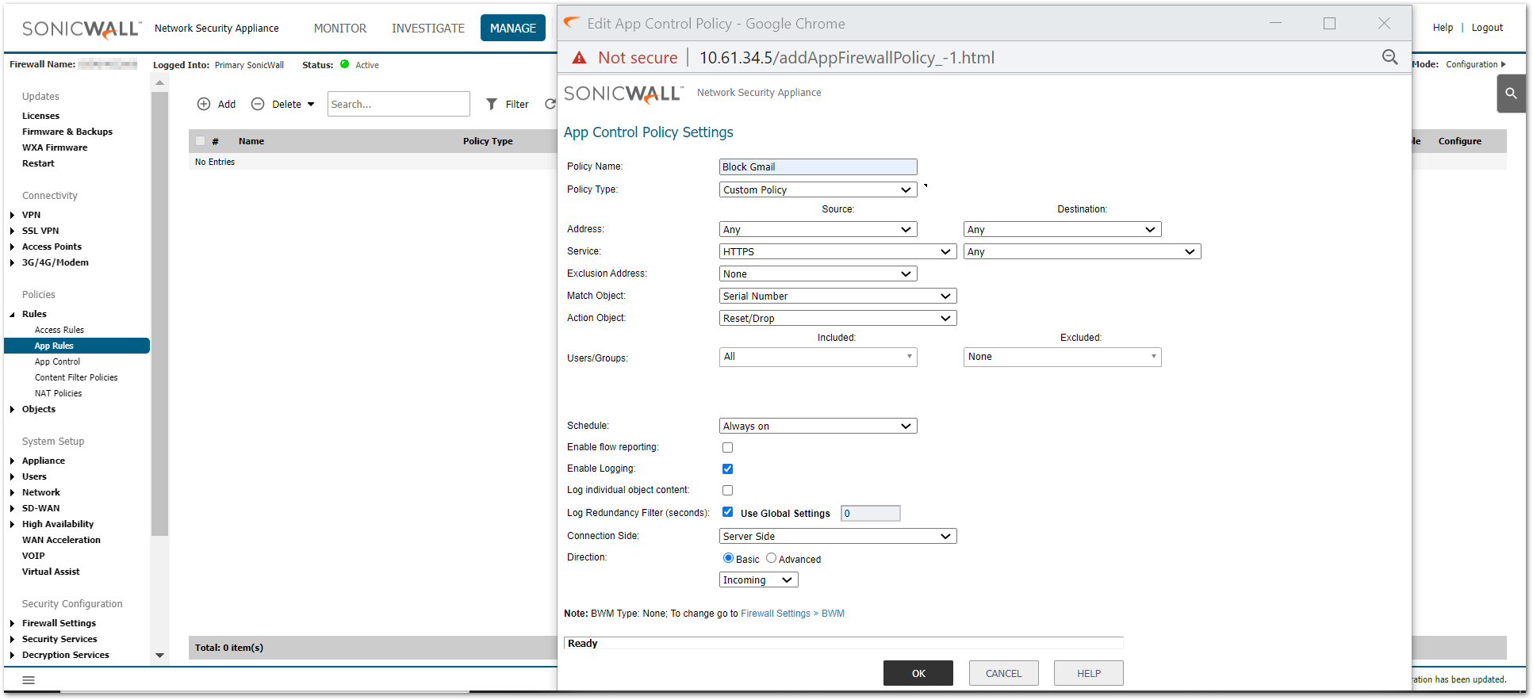Screen dimensions: 1533x700
Task: Open Content Filter Policies in sidebar
Action: 76,377
